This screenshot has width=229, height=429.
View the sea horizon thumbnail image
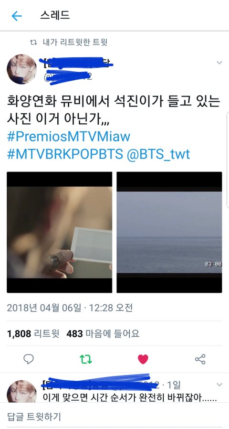click(169, 232)
